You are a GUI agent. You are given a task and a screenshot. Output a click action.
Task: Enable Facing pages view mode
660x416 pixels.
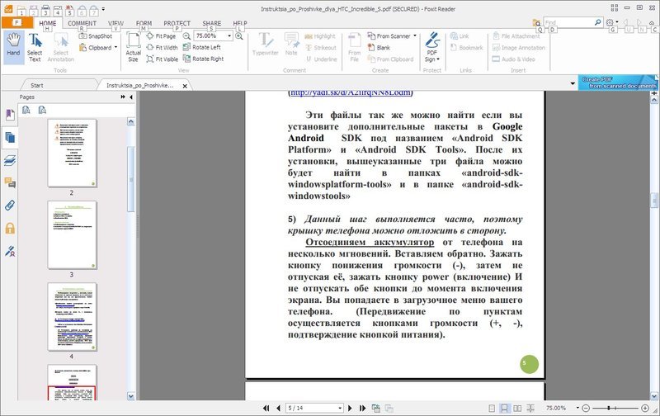517,408
